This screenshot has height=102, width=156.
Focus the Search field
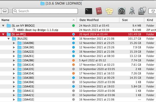tap(45, 11)
